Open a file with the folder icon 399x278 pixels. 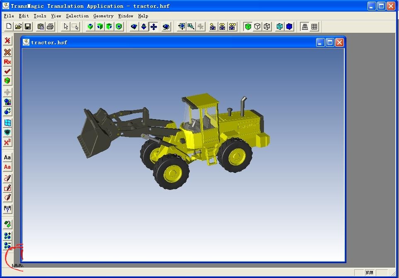click(18, 26)
